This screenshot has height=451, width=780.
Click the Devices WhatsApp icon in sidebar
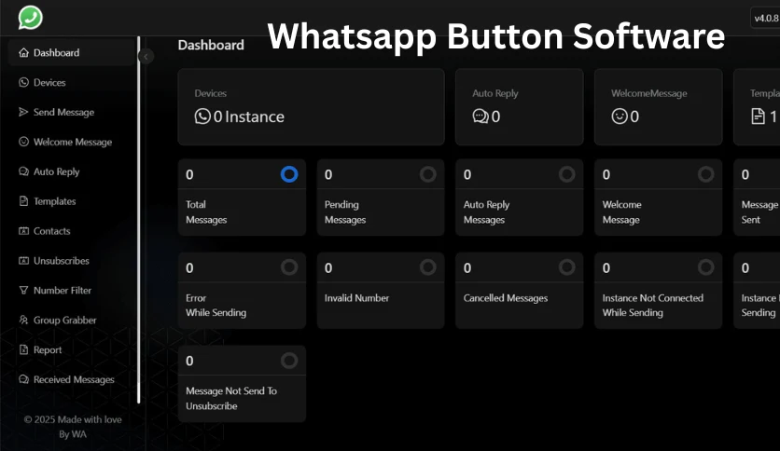coord(24,83)
